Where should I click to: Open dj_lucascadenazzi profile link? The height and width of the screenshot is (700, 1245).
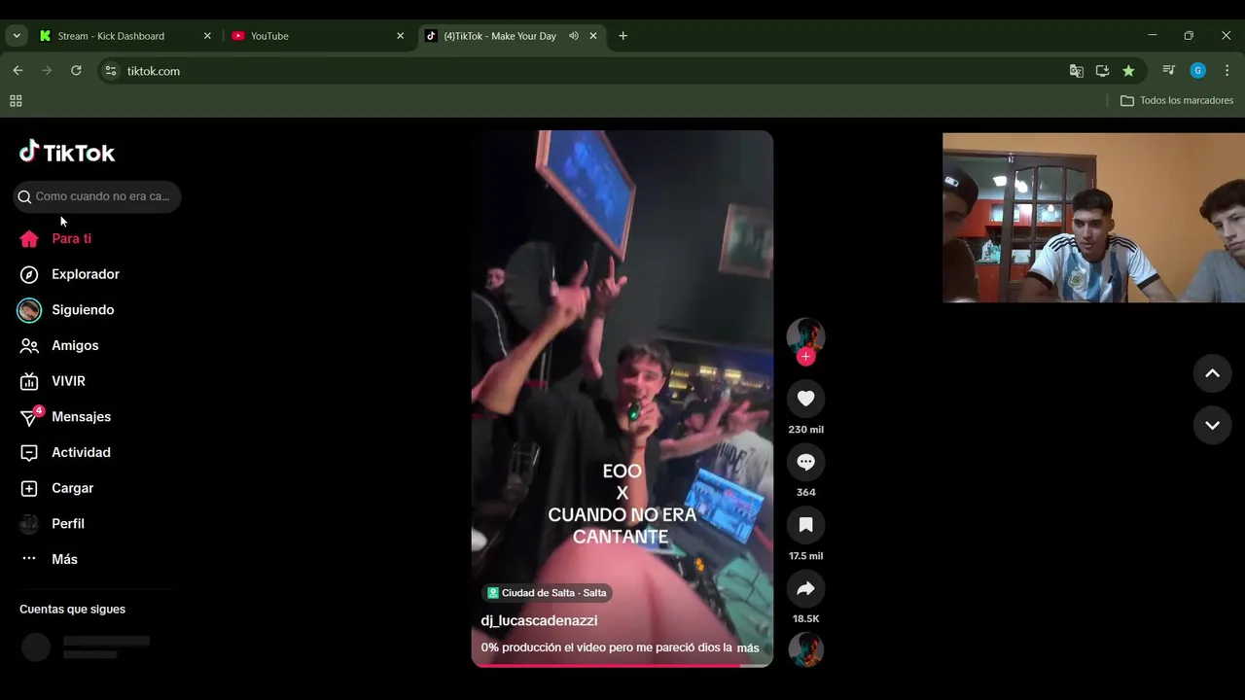point(539,620)
